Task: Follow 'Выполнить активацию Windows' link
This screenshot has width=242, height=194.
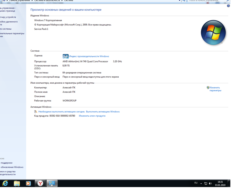Action: (x=103, y=112)
